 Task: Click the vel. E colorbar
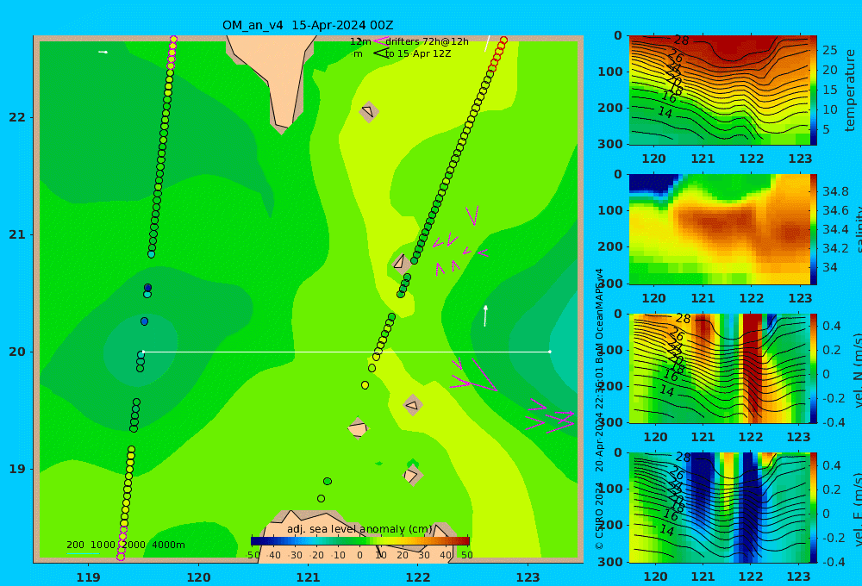pos(814,508)
